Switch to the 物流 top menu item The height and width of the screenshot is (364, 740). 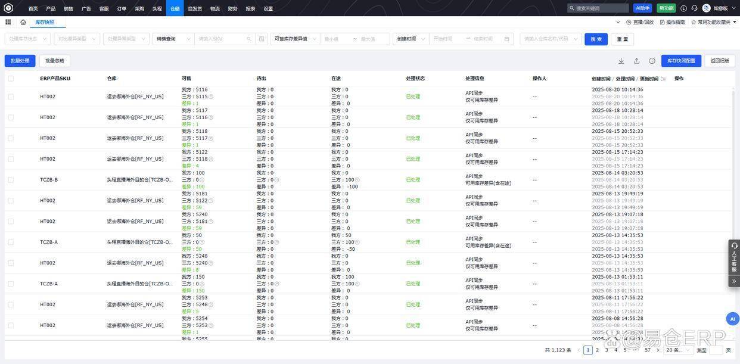pos(215,8)
